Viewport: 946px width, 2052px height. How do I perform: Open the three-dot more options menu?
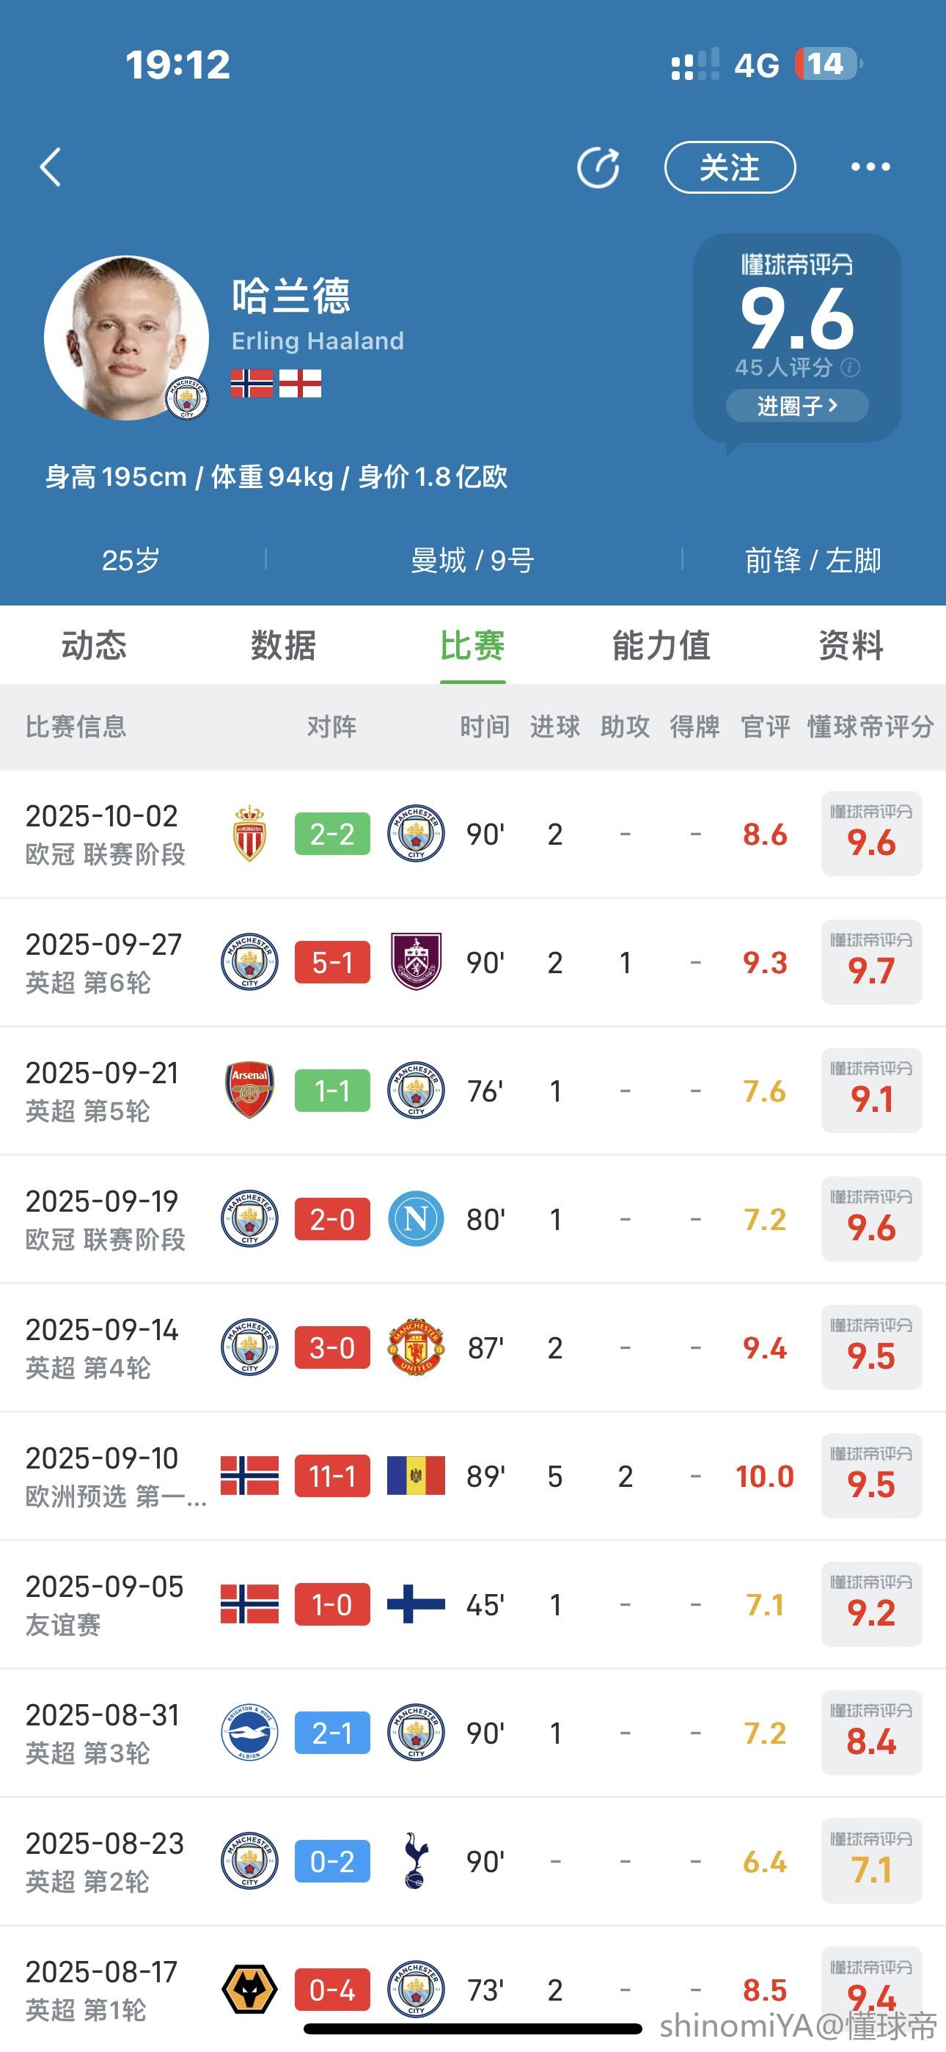870,167
